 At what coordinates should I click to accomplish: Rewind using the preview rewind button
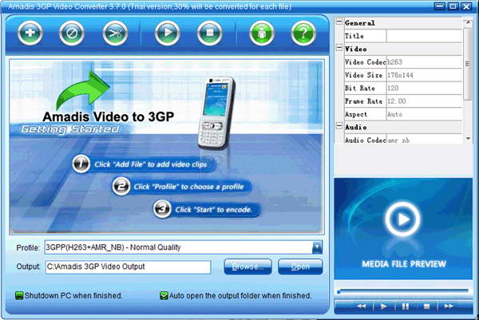(x=362, y=306)
